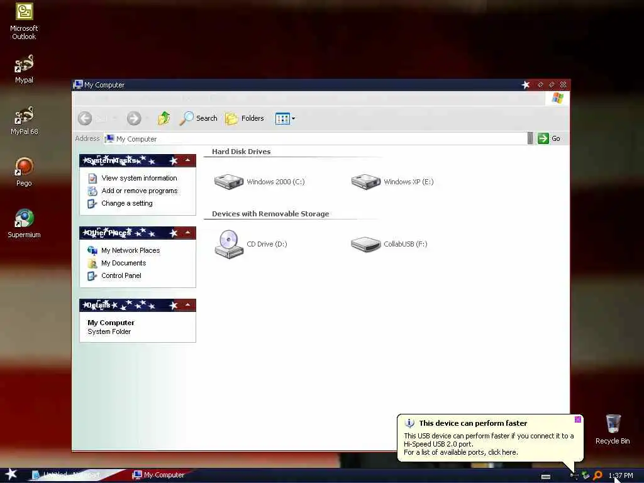
Task: Click the orange magnifier tray icon
Action: [x=598, y=475]
